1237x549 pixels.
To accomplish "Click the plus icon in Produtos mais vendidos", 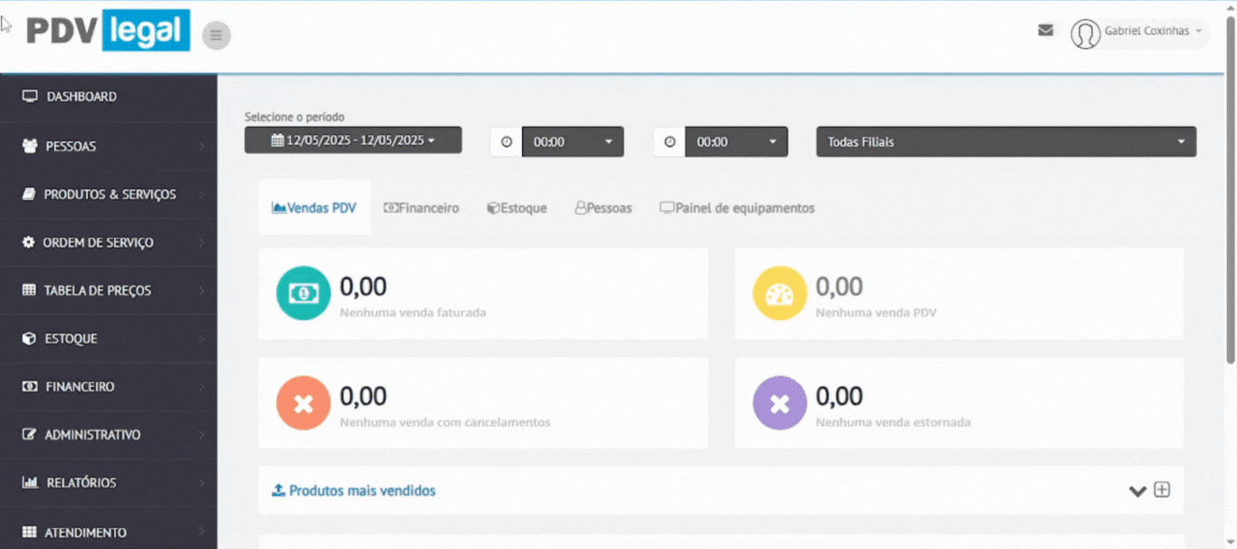I will coord(1162,490).
